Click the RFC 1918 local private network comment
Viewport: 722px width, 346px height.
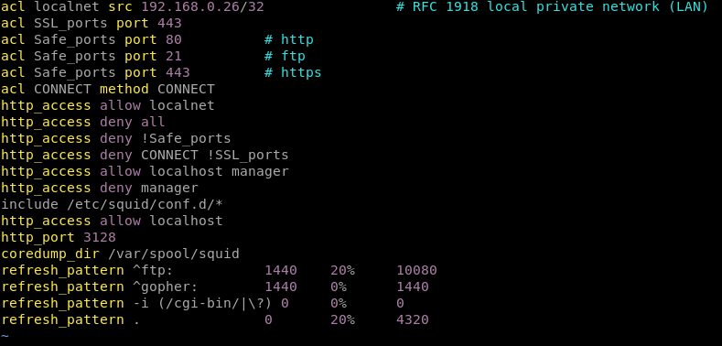552,7
